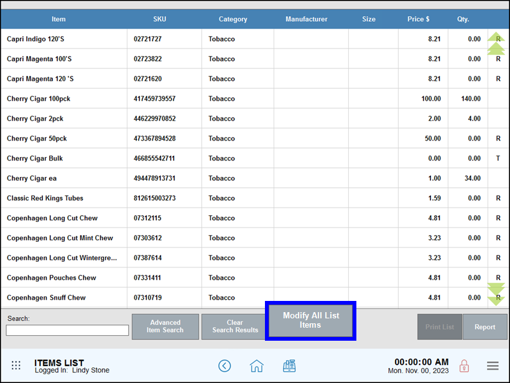Screen dimensions: 510x383
Task: Click R flag on Cherry Cigar 50pck row
Action: pyautogui.click(x=498, y=139)
